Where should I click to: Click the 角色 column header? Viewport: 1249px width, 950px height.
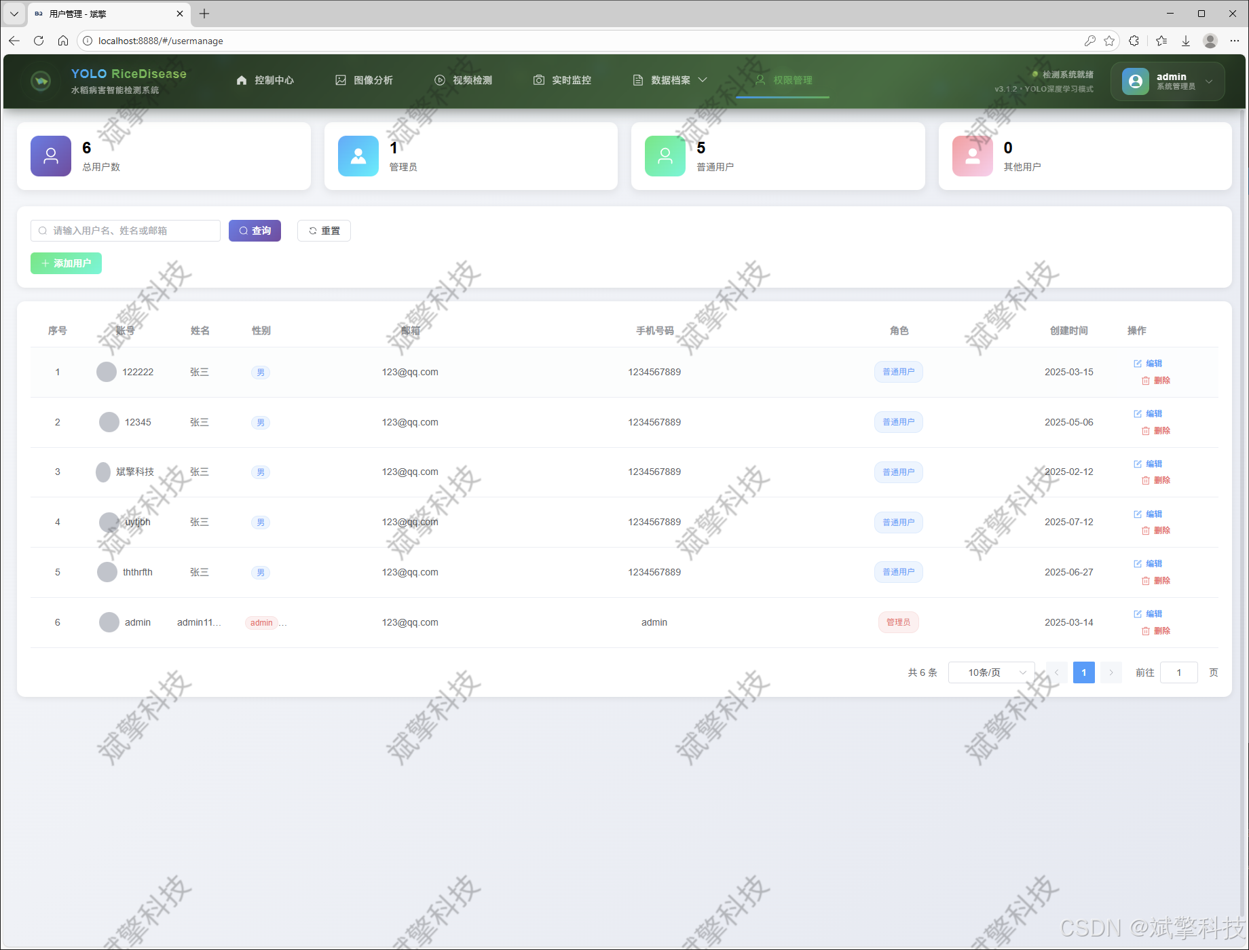[899, 330]
